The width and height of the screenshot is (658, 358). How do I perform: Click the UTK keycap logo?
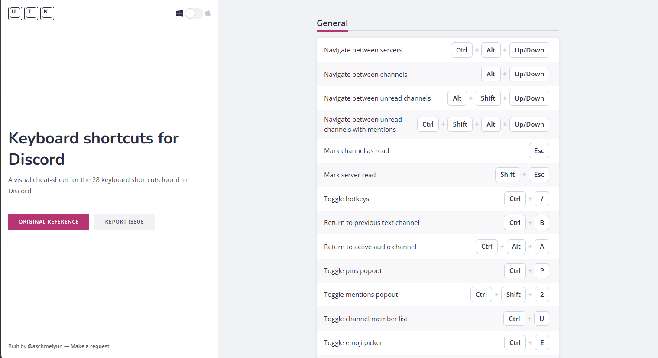coord(31,13)
